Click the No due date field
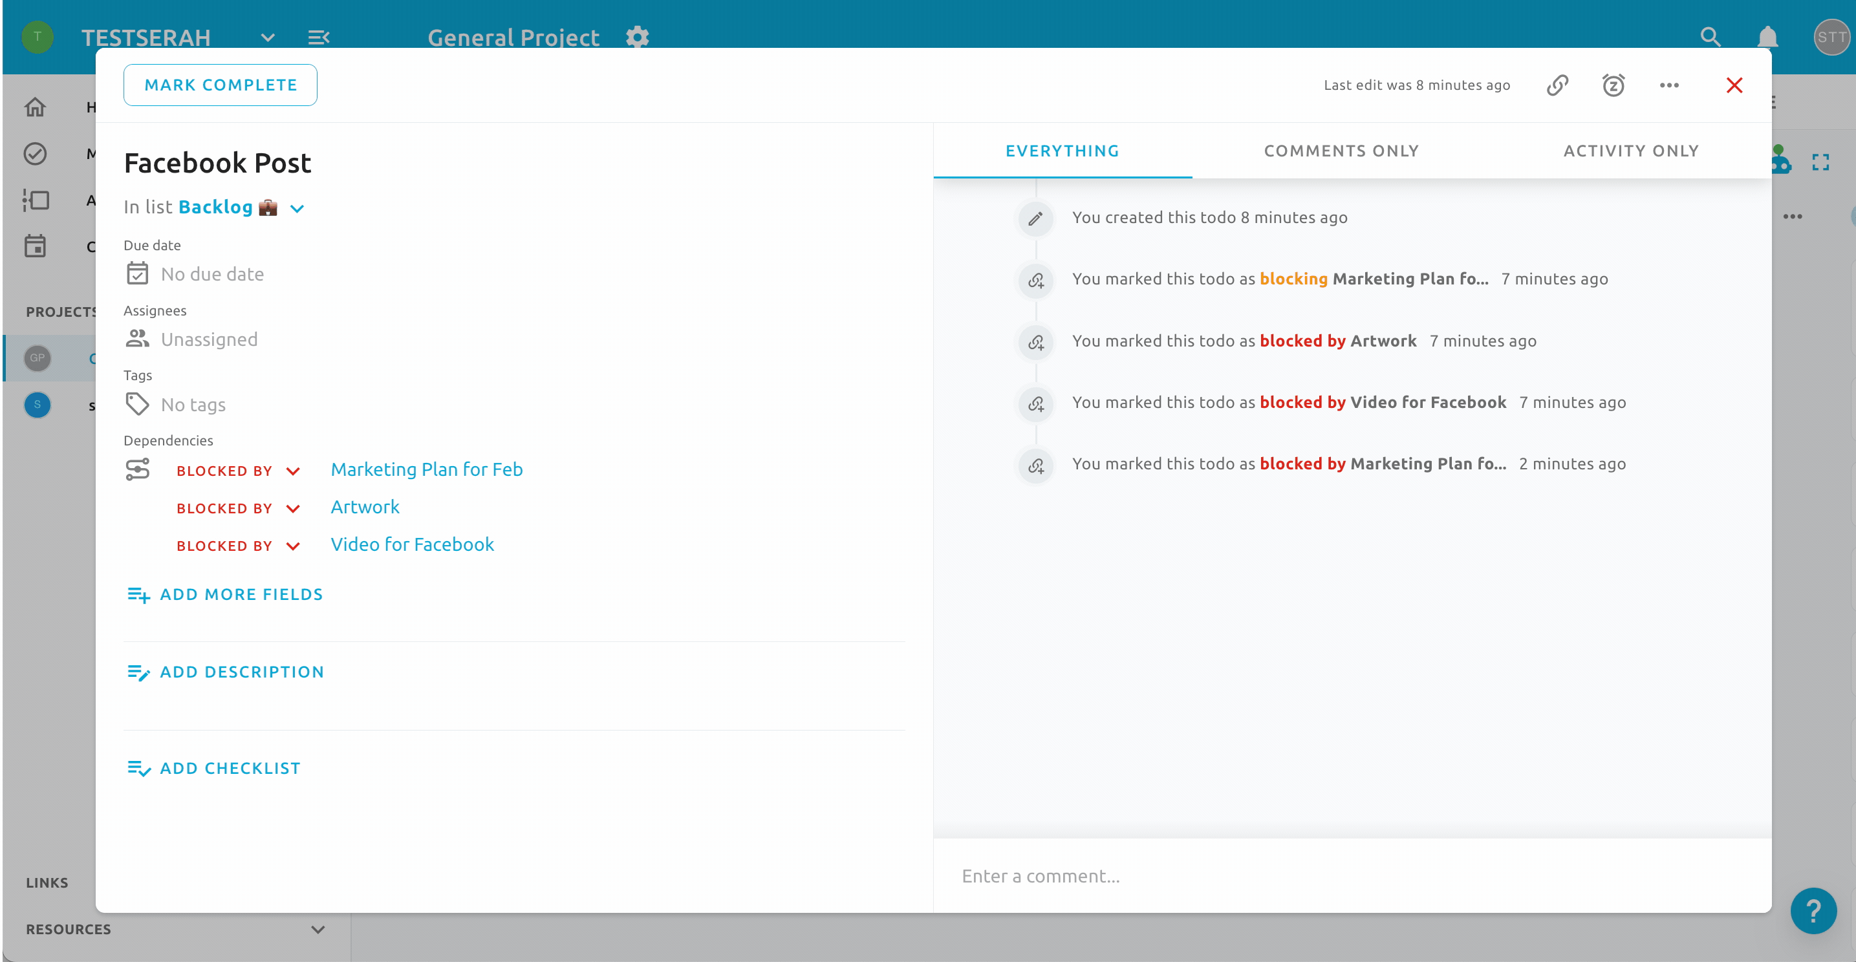 pos(212,274)
